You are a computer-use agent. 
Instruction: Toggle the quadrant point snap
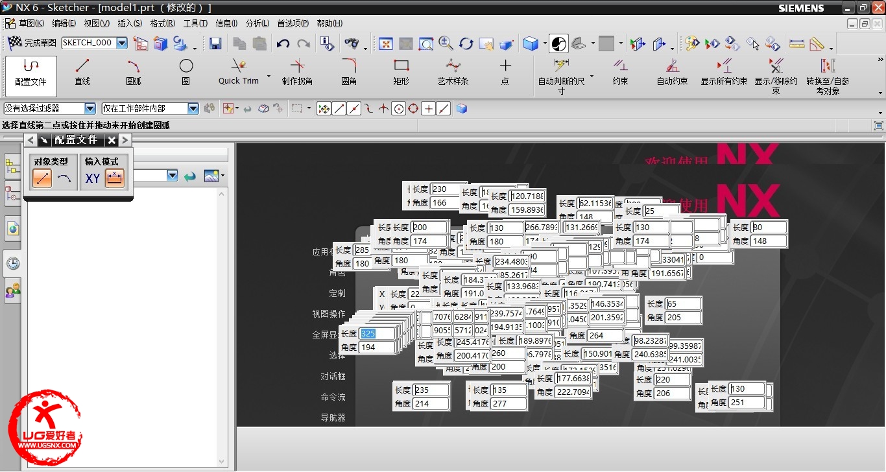click(x=413, y=109)
